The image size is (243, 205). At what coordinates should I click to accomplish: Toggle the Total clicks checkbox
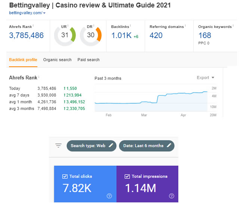pyautogui.click(x=65, y=176)
